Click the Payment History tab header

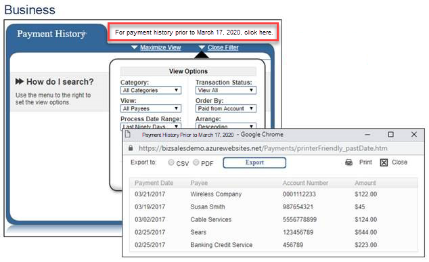tap(51, 34)
